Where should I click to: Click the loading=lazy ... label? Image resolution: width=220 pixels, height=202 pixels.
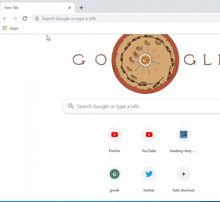pos(183,151)
